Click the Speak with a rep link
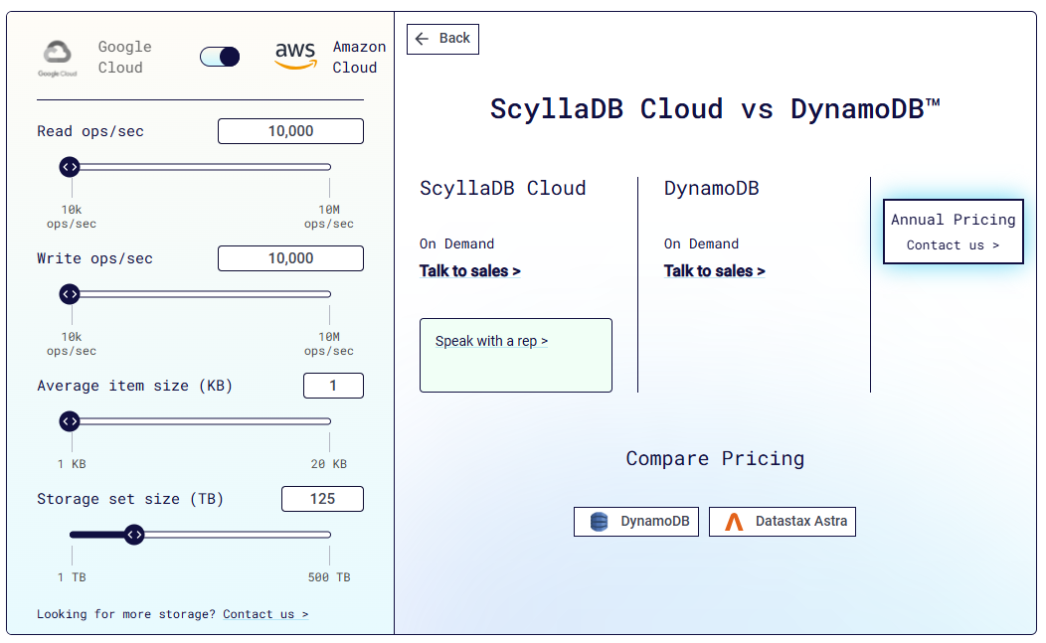The width and height of the screenshot is (1046, 643). (x=491, y=341)
